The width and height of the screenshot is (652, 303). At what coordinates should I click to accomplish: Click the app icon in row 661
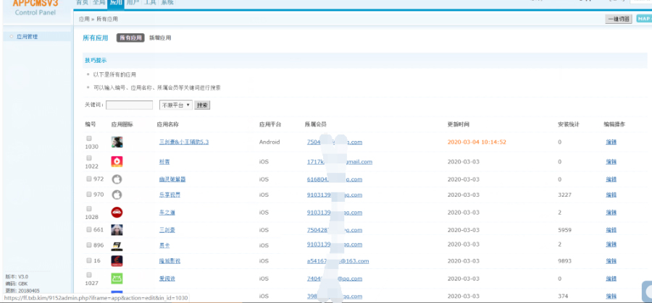point(117,230)
